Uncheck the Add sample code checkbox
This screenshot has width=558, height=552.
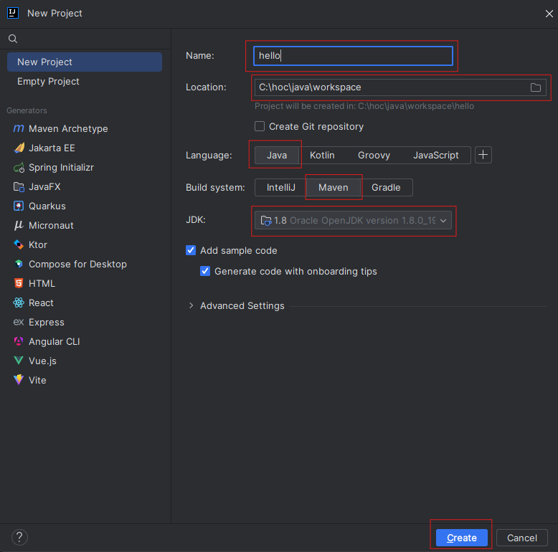tap(191, 251)
